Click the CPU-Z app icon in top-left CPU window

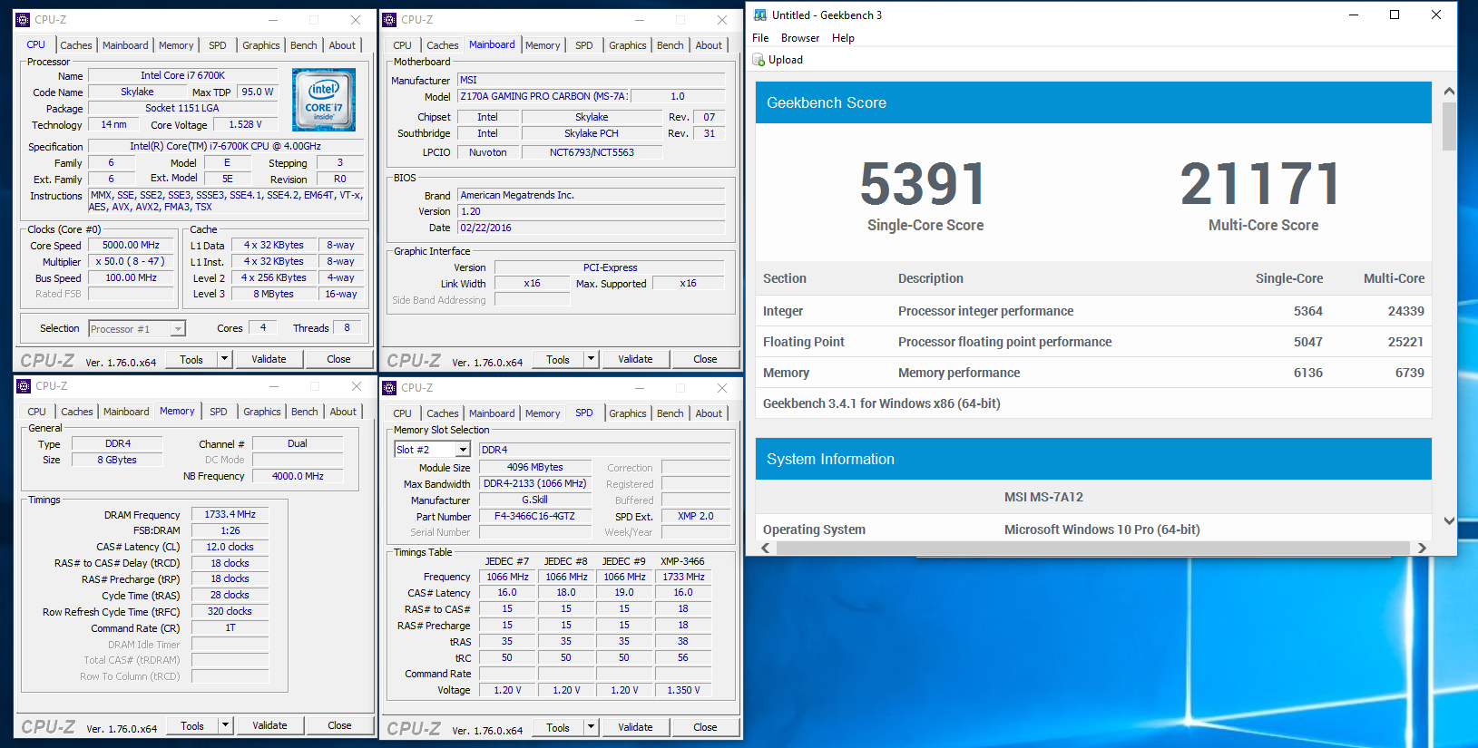coord(24,19)
